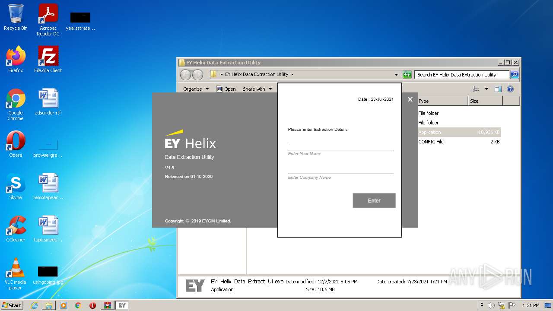Screen dimensions: 553x311
Task: Select the yearsstrate... desktop file
Action: (80, 21)
